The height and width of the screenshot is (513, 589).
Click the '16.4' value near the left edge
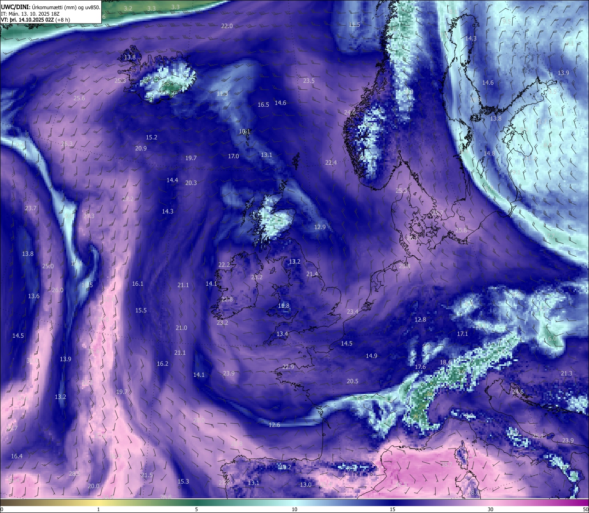[17, 456]
